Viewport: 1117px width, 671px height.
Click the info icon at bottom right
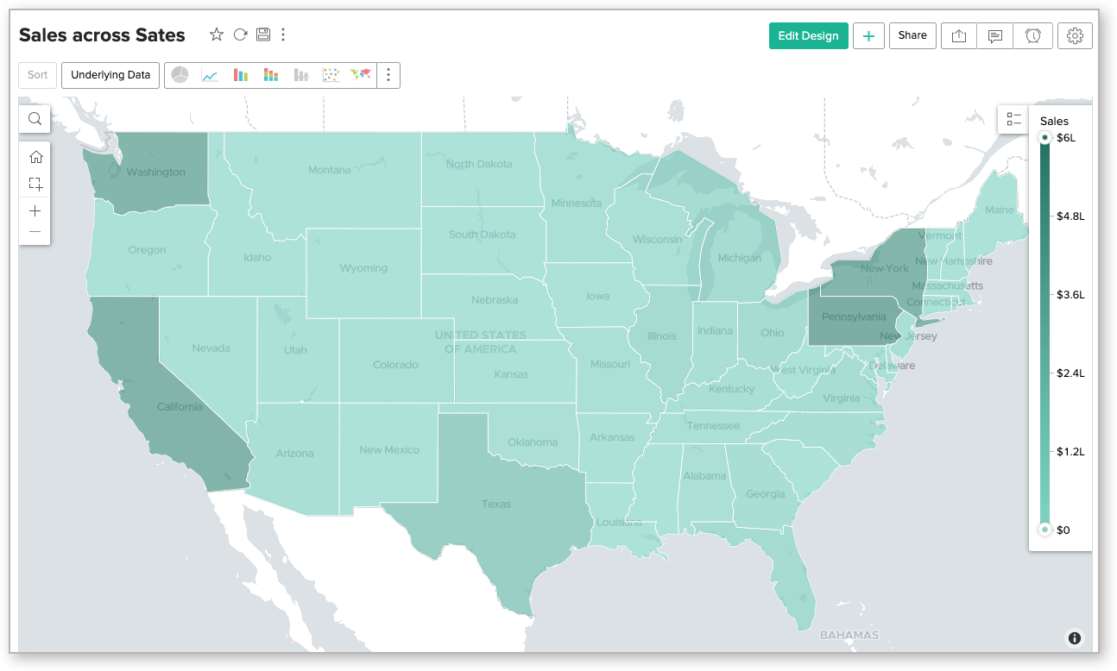tap(1075, 637)
